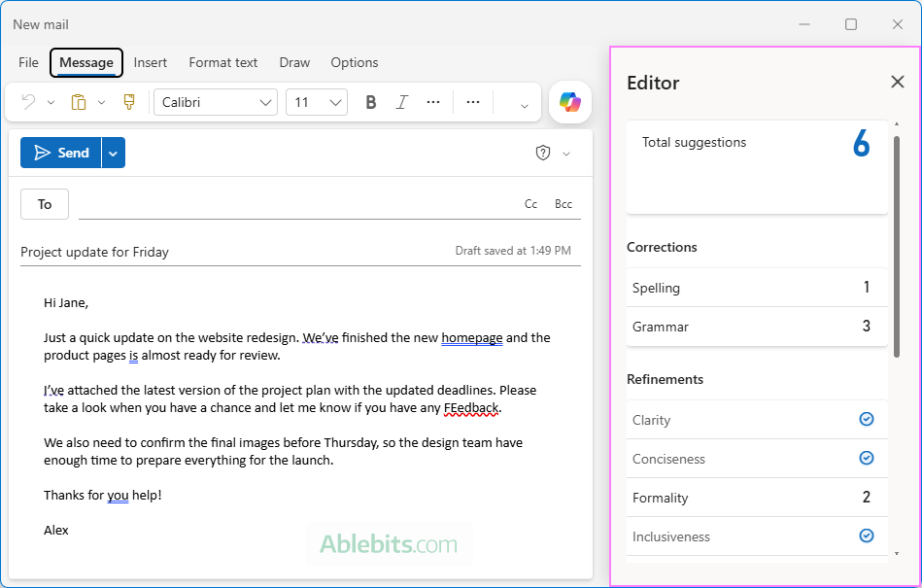
Task: Open Grammar corrections row
Action: [757, 327]
